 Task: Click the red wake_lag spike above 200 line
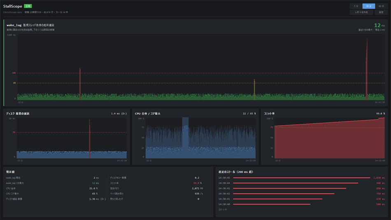click(80, 84)
